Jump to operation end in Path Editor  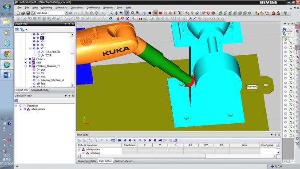pos(160,140)
